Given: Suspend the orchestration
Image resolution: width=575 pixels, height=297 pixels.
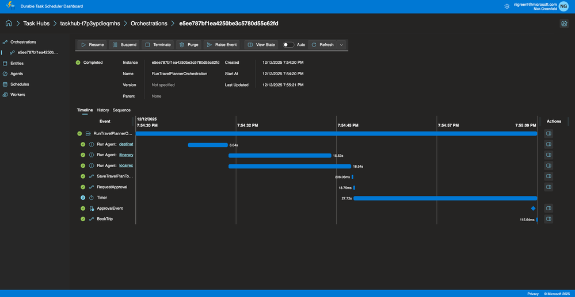Looking at the screenshot, I should coord(124,45).
